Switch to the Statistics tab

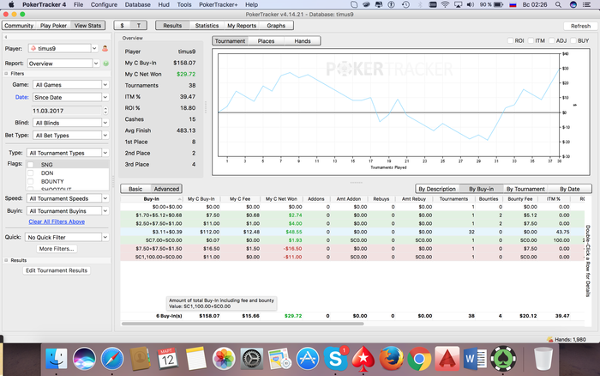pyautogui.click(x=207, y=26)
